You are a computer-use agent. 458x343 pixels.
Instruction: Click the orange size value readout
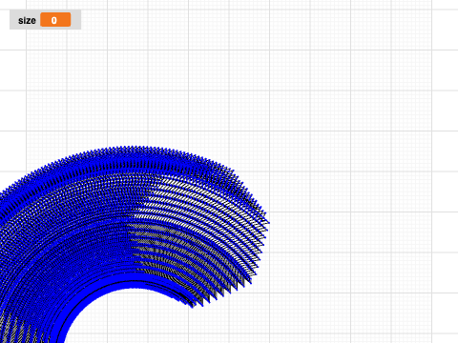coord(55,20)
